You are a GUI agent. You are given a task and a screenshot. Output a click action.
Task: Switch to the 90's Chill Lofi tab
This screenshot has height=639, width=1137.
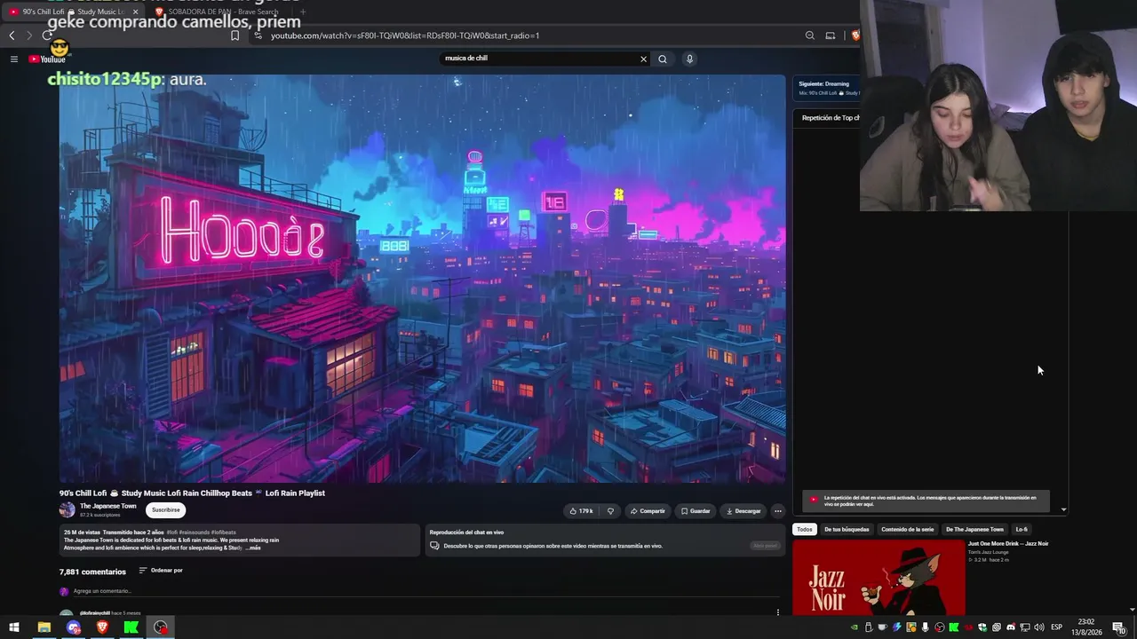click(71, 12)
